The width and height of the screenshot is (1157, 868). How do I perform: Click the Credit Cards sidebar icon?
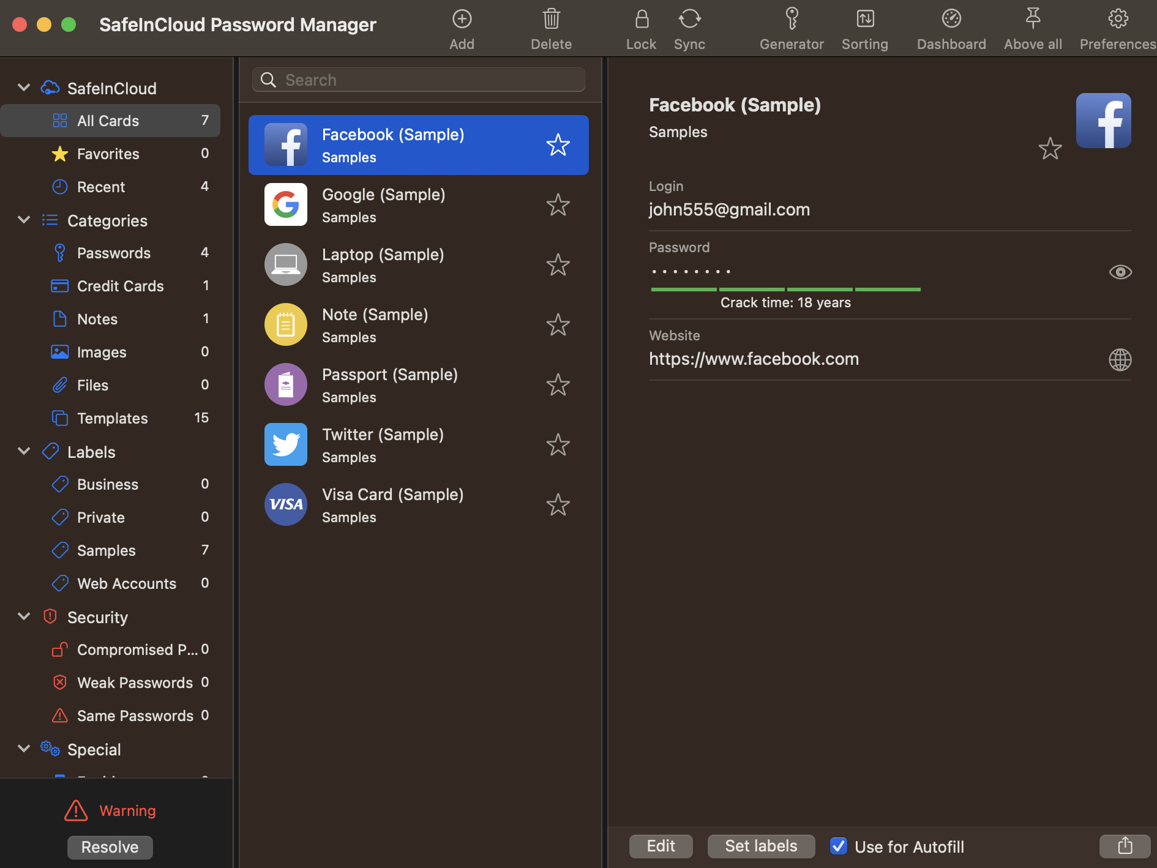59,286
